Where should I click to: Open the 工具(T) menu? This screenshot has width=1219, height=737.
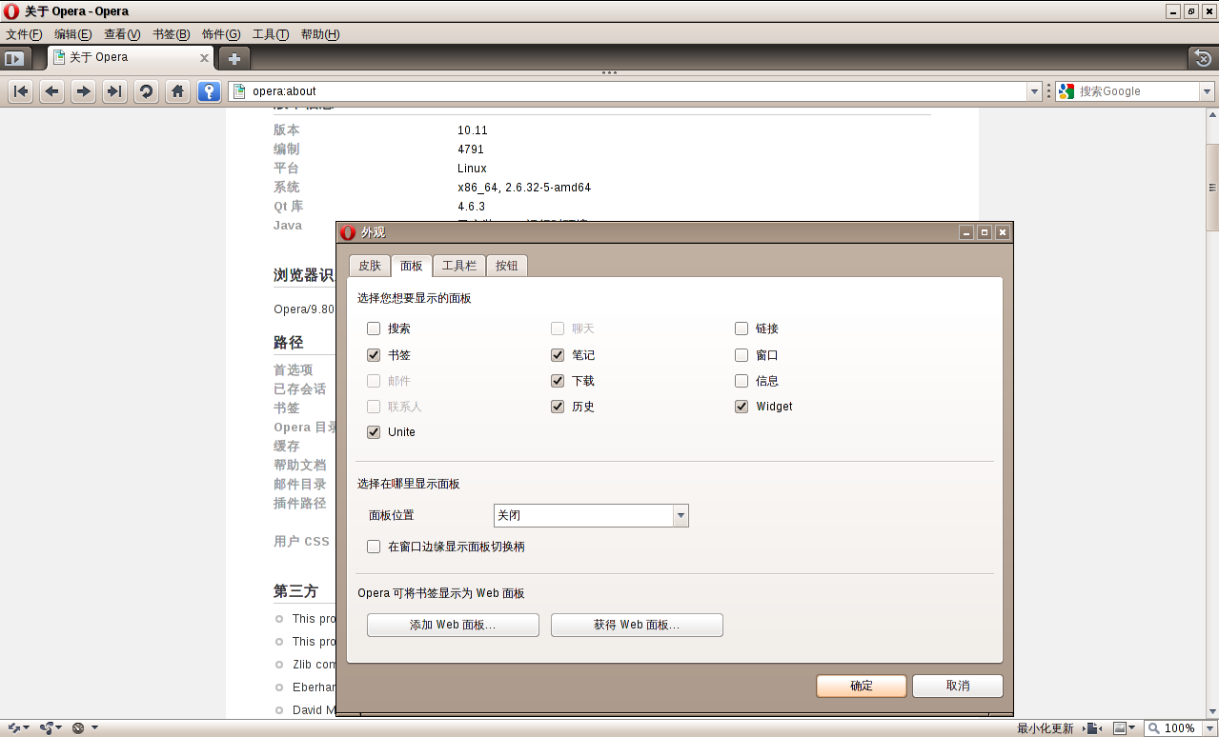click(271, 34)
